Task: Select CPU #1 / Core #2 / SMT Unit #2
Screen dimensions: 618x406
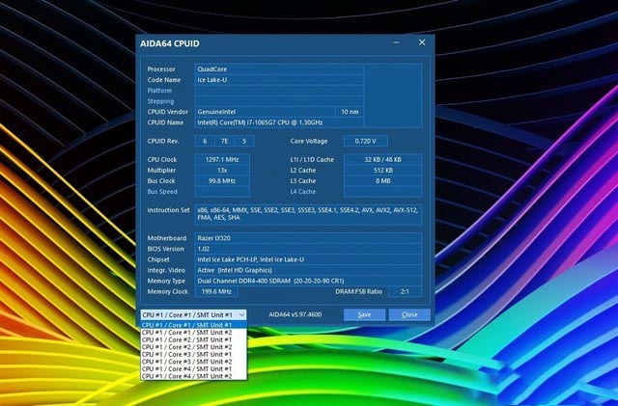Action: (193, 347)
